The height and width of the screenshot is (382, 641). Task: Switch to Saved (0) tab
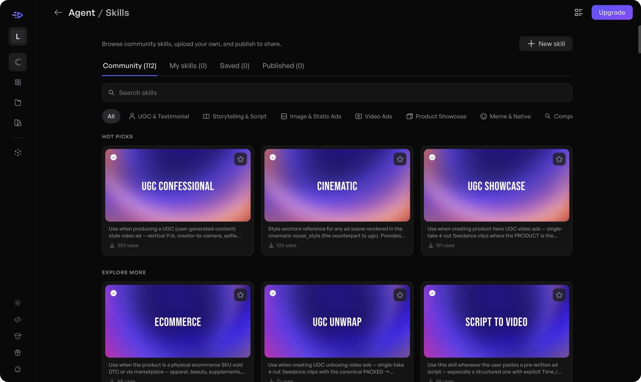tap(234, 66)
